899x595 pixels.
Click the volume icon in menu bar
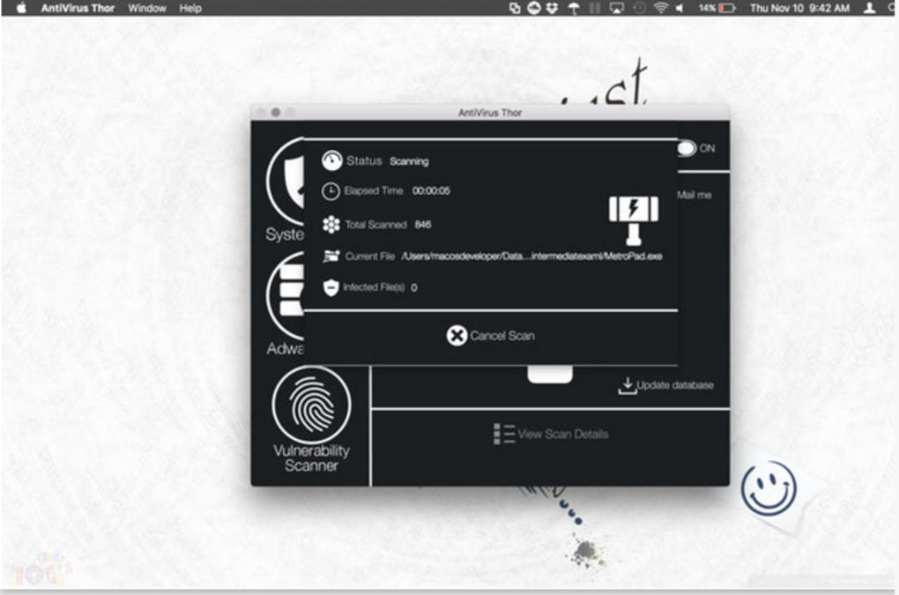pos(680,8)
